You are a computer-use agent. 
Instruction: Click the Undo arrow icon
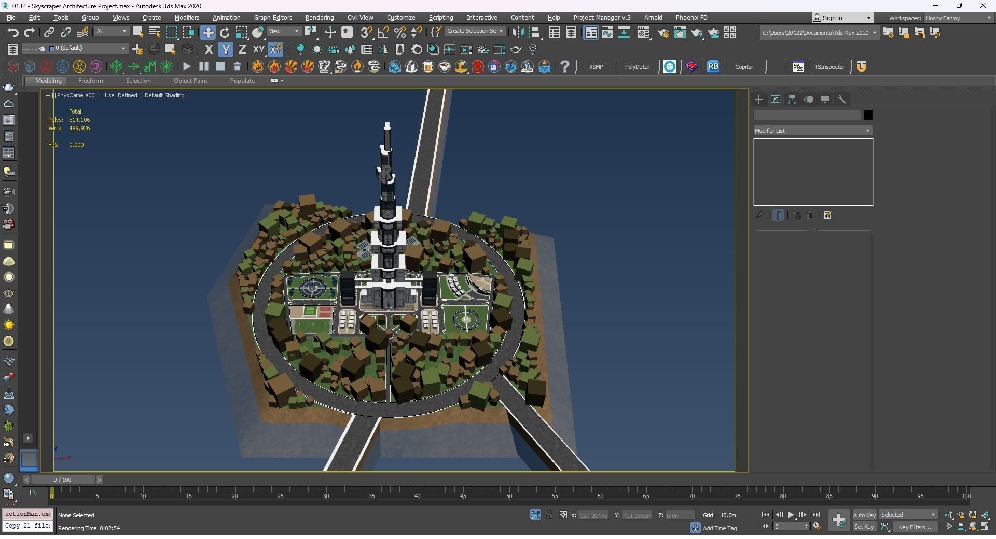[13, 33]
